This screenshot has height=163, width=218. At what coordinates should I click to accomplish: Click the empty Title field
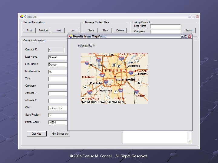(58, 79)
